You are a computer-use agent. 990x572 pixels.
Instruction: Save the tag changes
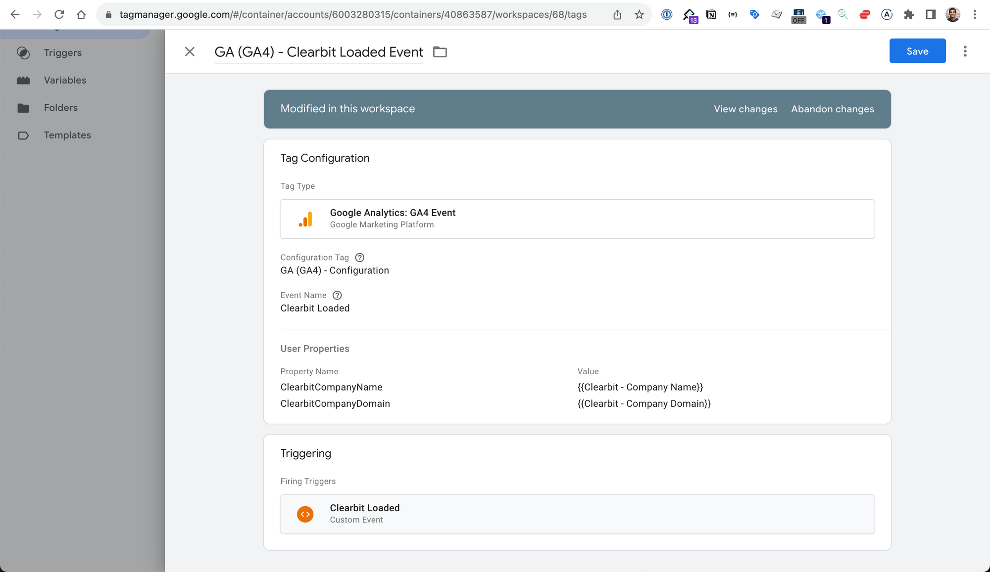tap(917, 51)
